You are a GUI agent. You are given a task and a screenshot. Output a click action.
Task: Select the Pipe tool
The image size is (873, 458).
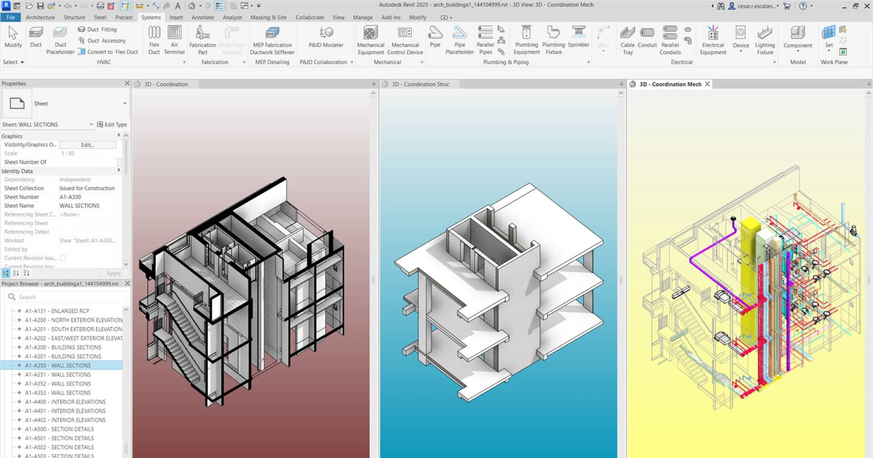coord(435,38)
